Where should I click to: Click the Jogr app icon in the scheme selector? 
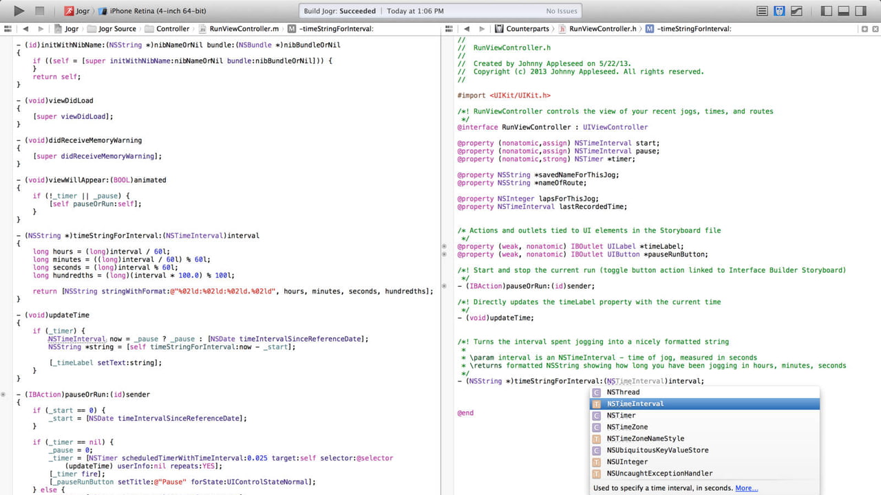70,11
